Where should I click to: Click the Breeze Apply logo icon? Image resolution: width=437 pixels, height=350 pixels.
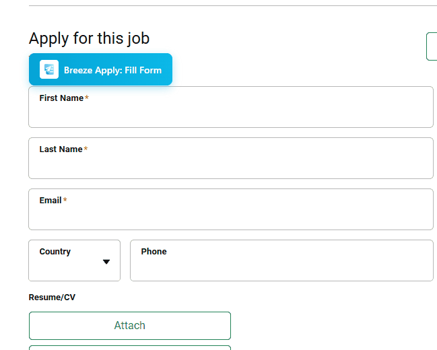tap(49, 69)
